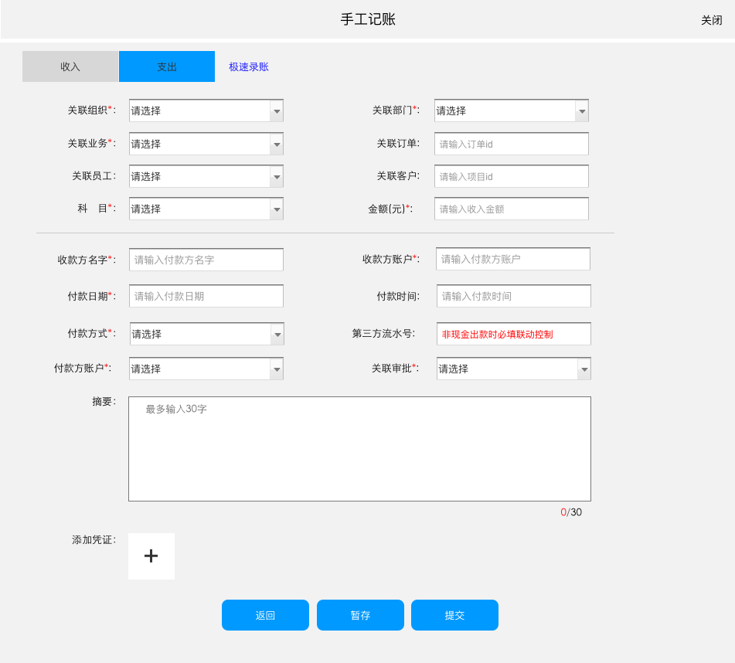The height and width of the screenshot is (663, 735).
Task: Click the add voucher plus icon
Action: 151,556
